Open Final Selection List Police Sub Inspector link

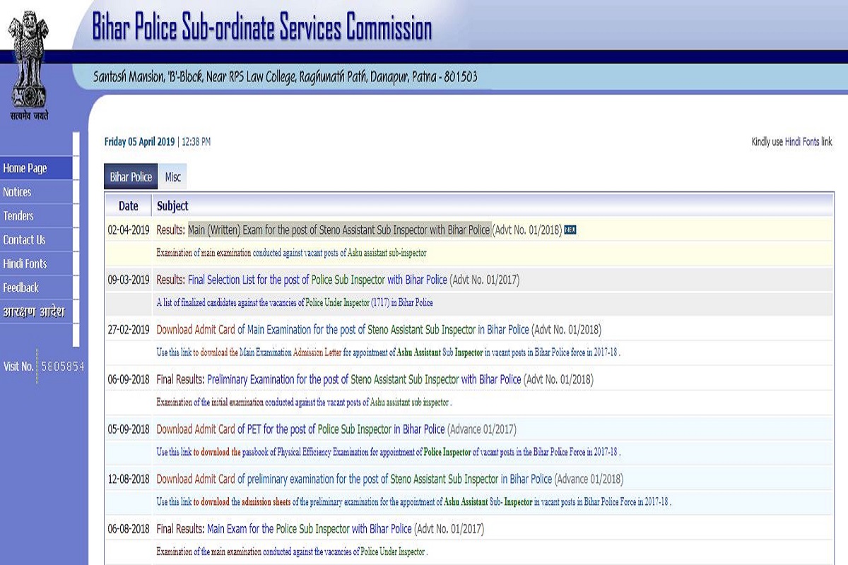(x=317, y=280)
